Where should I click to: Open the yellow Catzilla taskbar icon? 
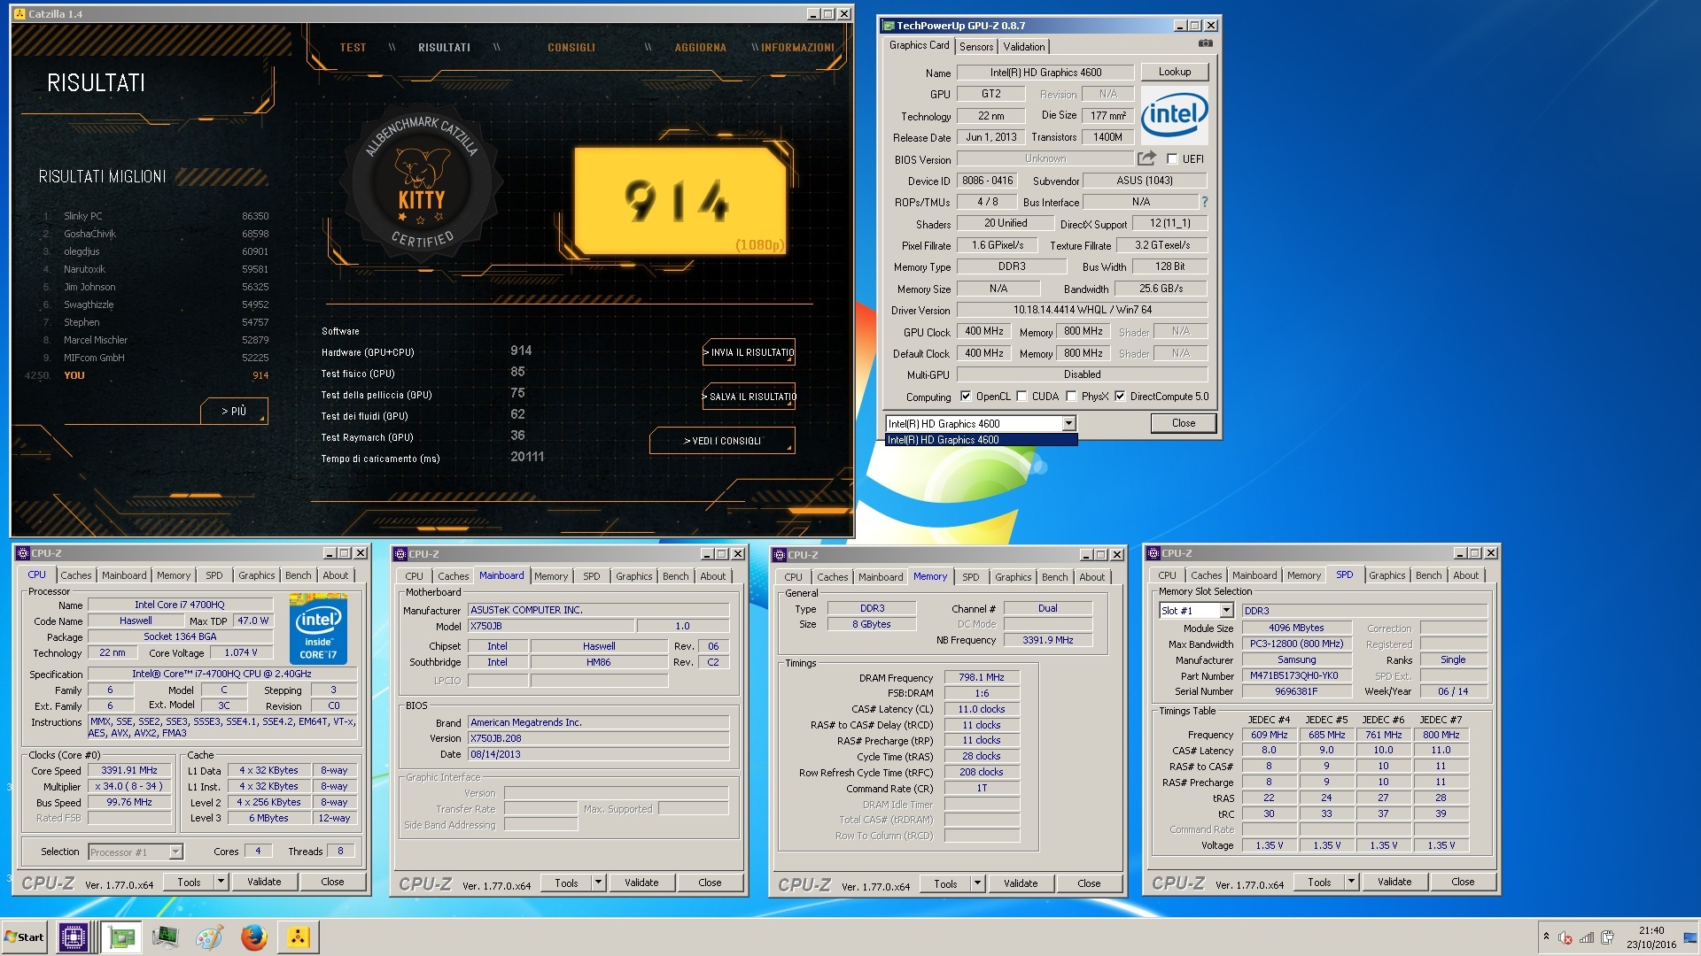tap(298, 937)
